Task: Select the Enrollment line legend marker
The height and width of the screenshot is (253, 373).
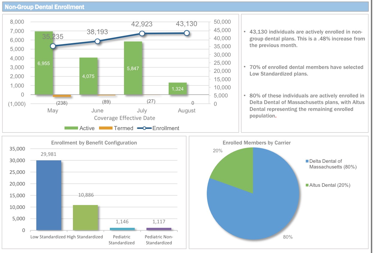Action: coord(144,128)
